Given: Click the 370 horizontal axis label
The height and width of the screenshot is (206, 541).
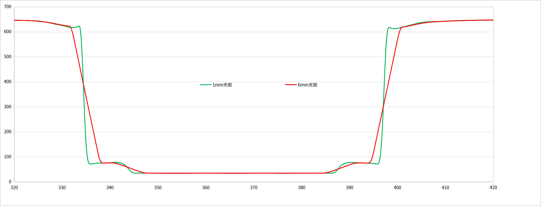Looking at the screenshot, I should (254, 188).
